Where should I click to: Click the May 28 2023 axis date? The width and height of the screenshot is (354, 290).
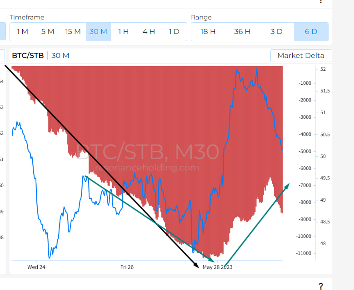(x=217, y=267)
